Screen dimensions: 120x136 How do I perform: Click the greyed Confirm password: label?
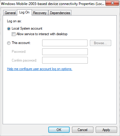(x=24, y=60)
